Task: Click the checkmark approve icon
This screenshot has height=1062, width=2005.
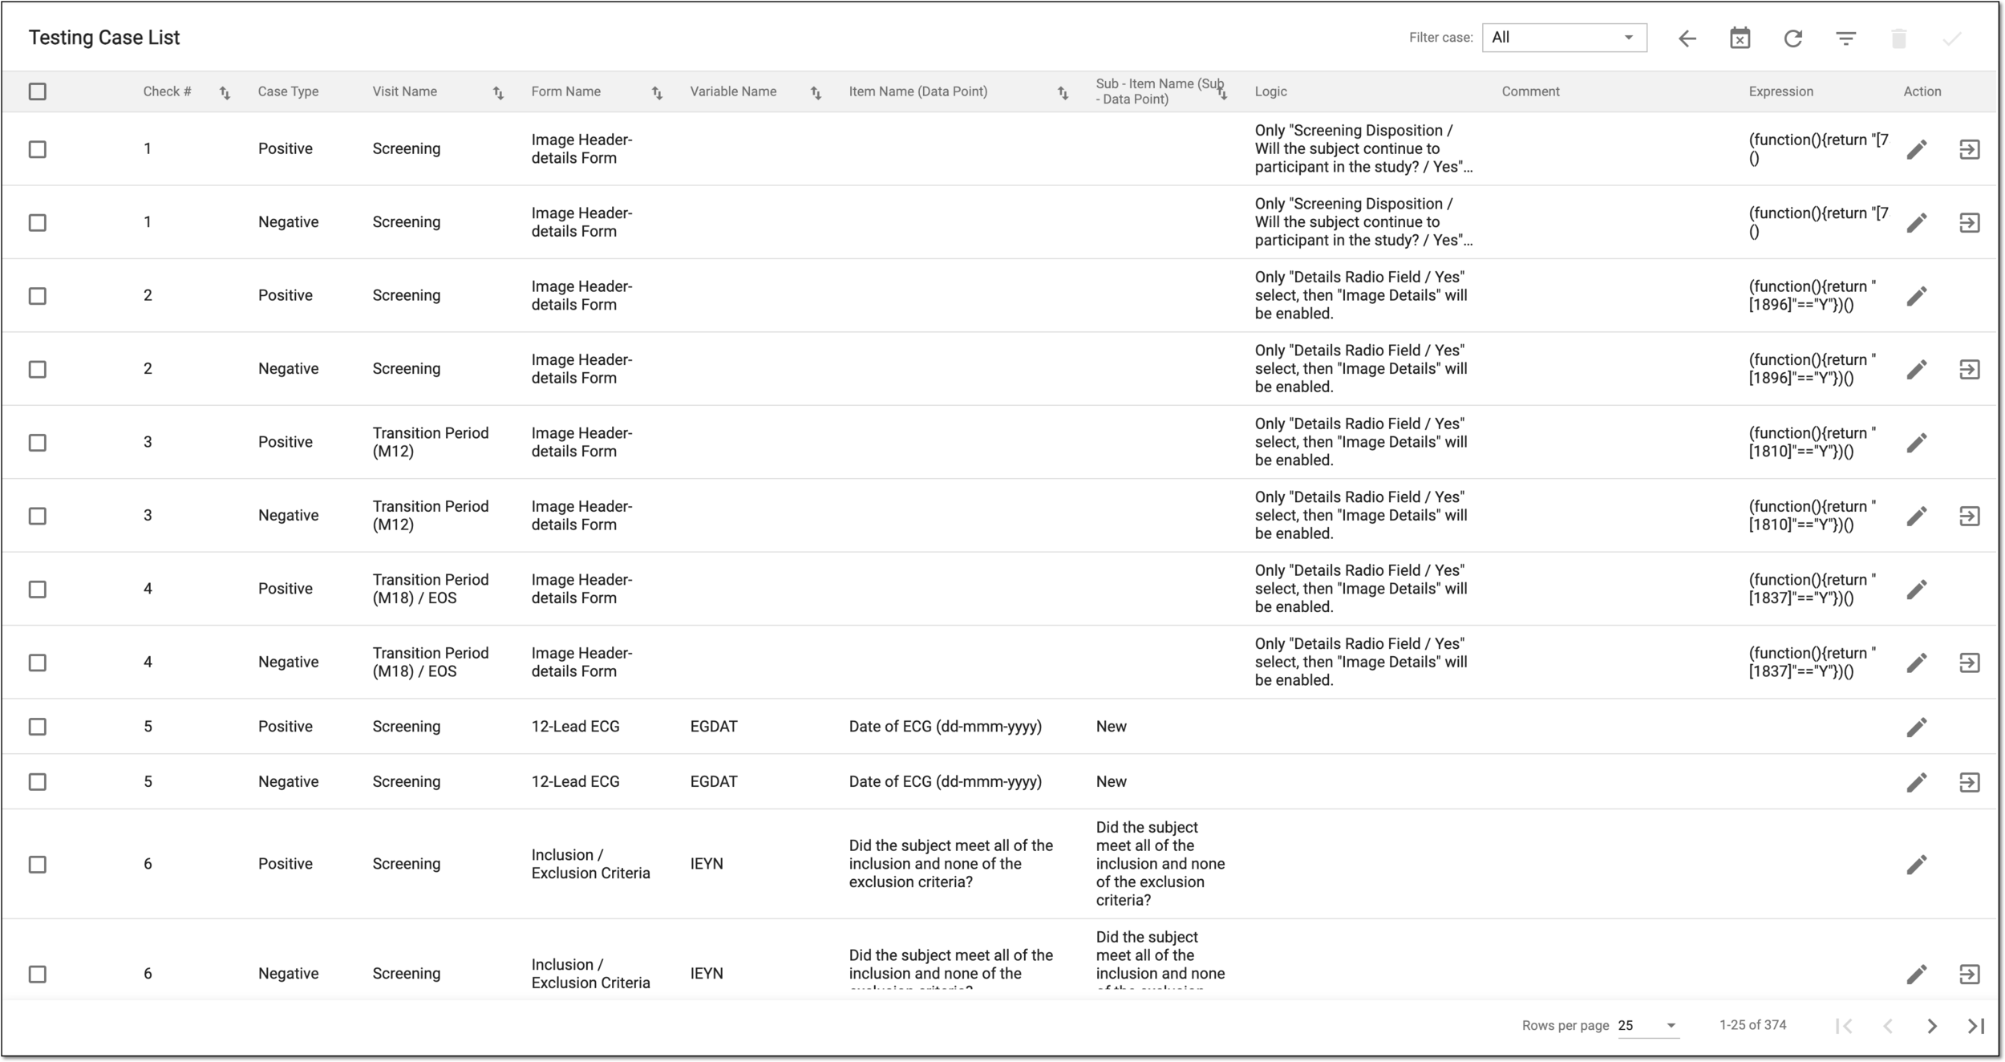Action: click(1952, 39)
